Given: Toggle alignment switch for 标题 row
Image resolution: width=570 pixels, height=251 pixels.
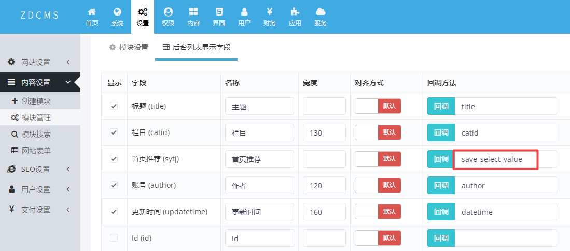Looking at the screenshot, I should click(378, 106).
